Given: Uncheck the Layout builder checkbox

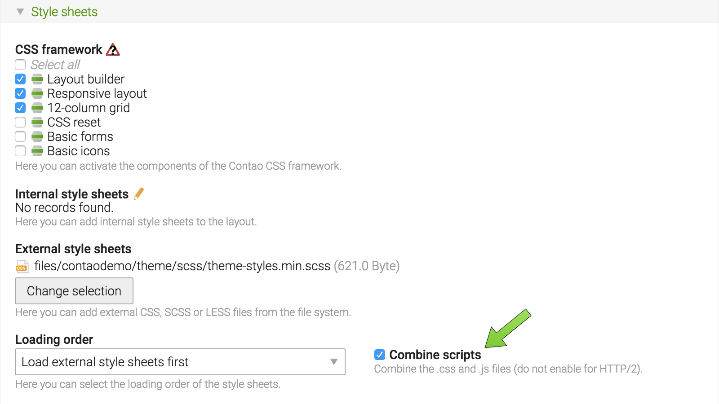Looking at the screenshot, I should (x=20, y=79).
